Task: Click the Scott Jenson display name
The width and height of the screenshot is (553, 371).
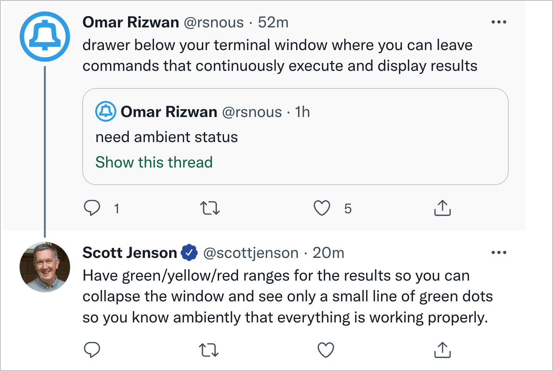Action: click(x=130, y=253)
